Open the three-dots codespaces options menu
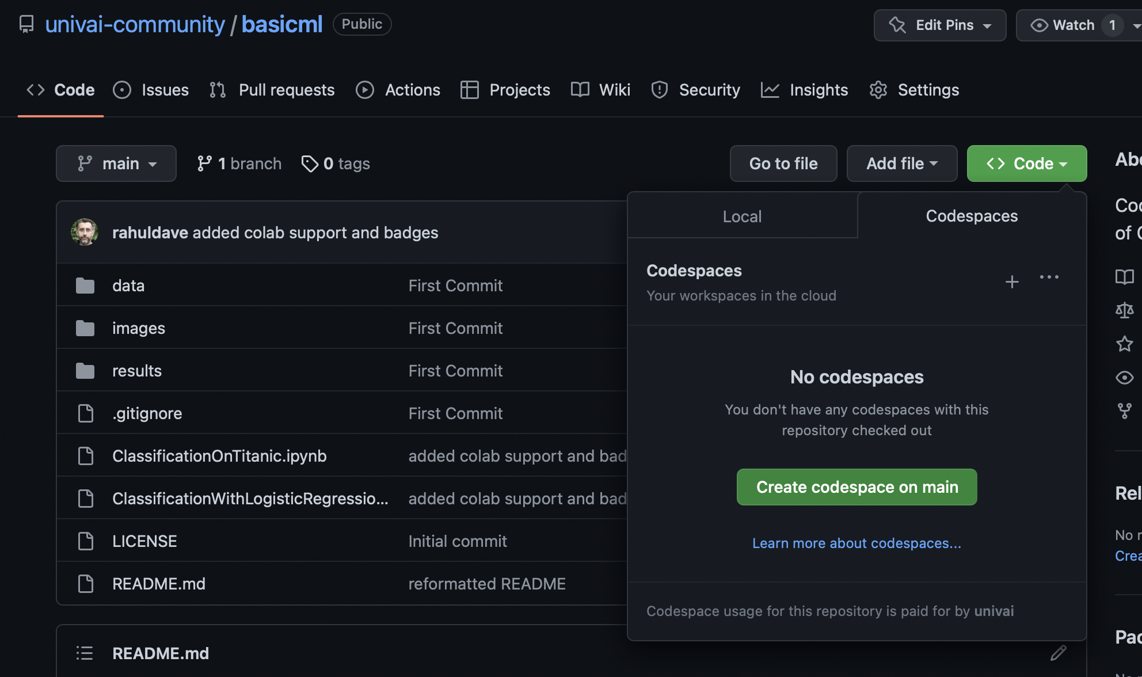Viewport: 1142px width, 677px height. click(x=1049, y=277)
